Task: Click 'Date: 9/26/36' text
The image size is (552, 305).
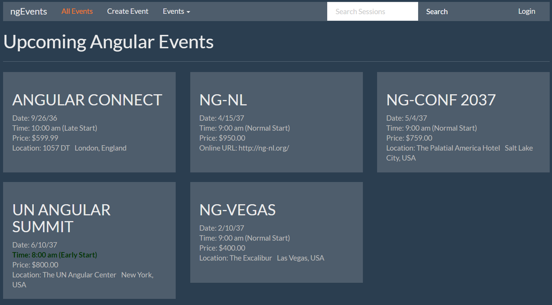Action: click(x=35, y=118)
